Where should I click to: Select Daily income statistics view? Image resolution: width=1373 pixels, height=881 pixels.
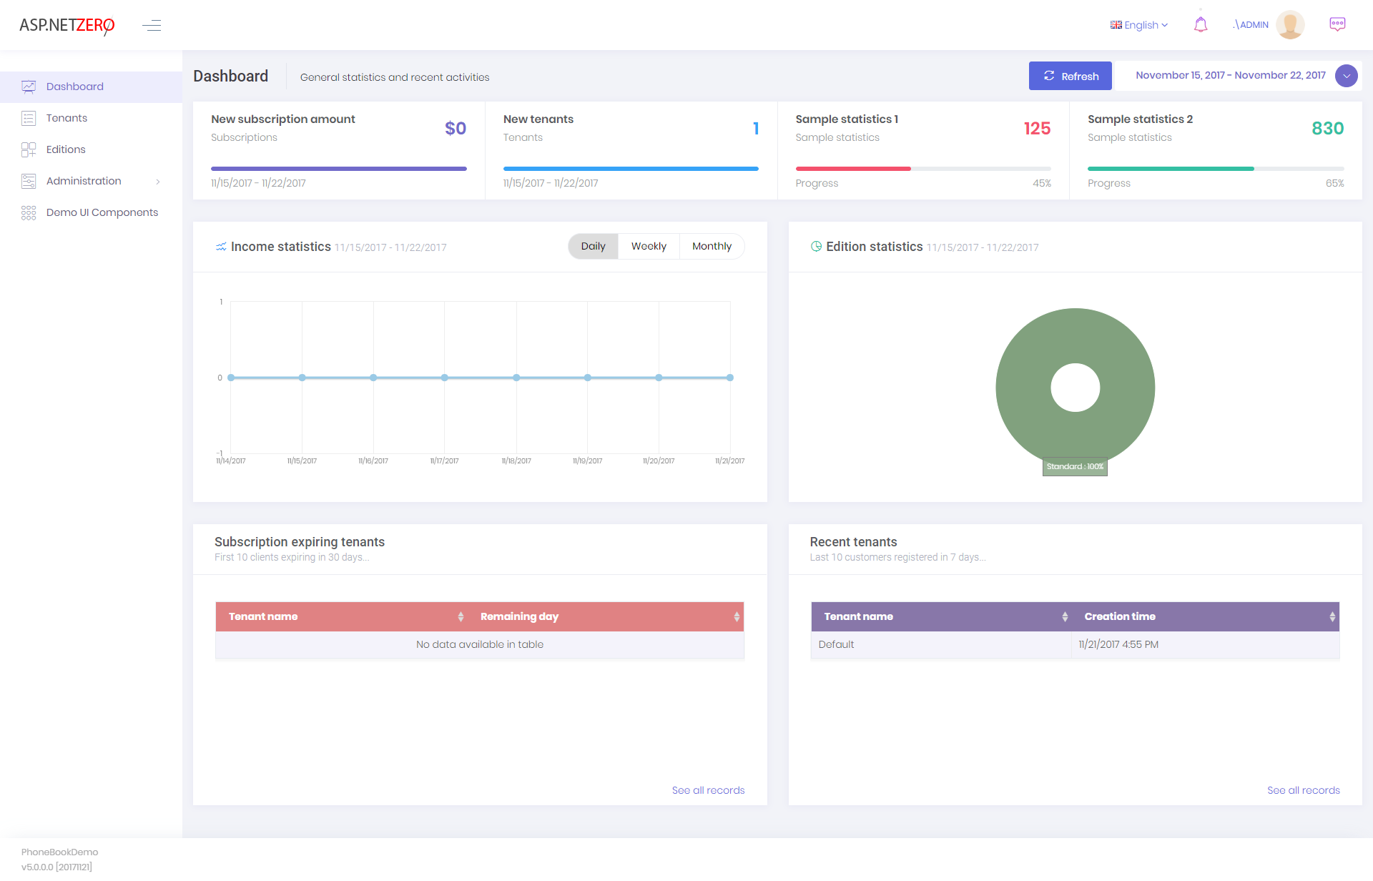tap(593, 246)
